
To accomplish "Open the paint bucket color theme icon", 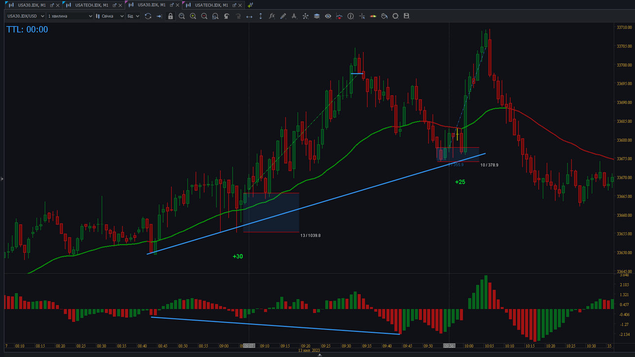I will tap(384, 16).
